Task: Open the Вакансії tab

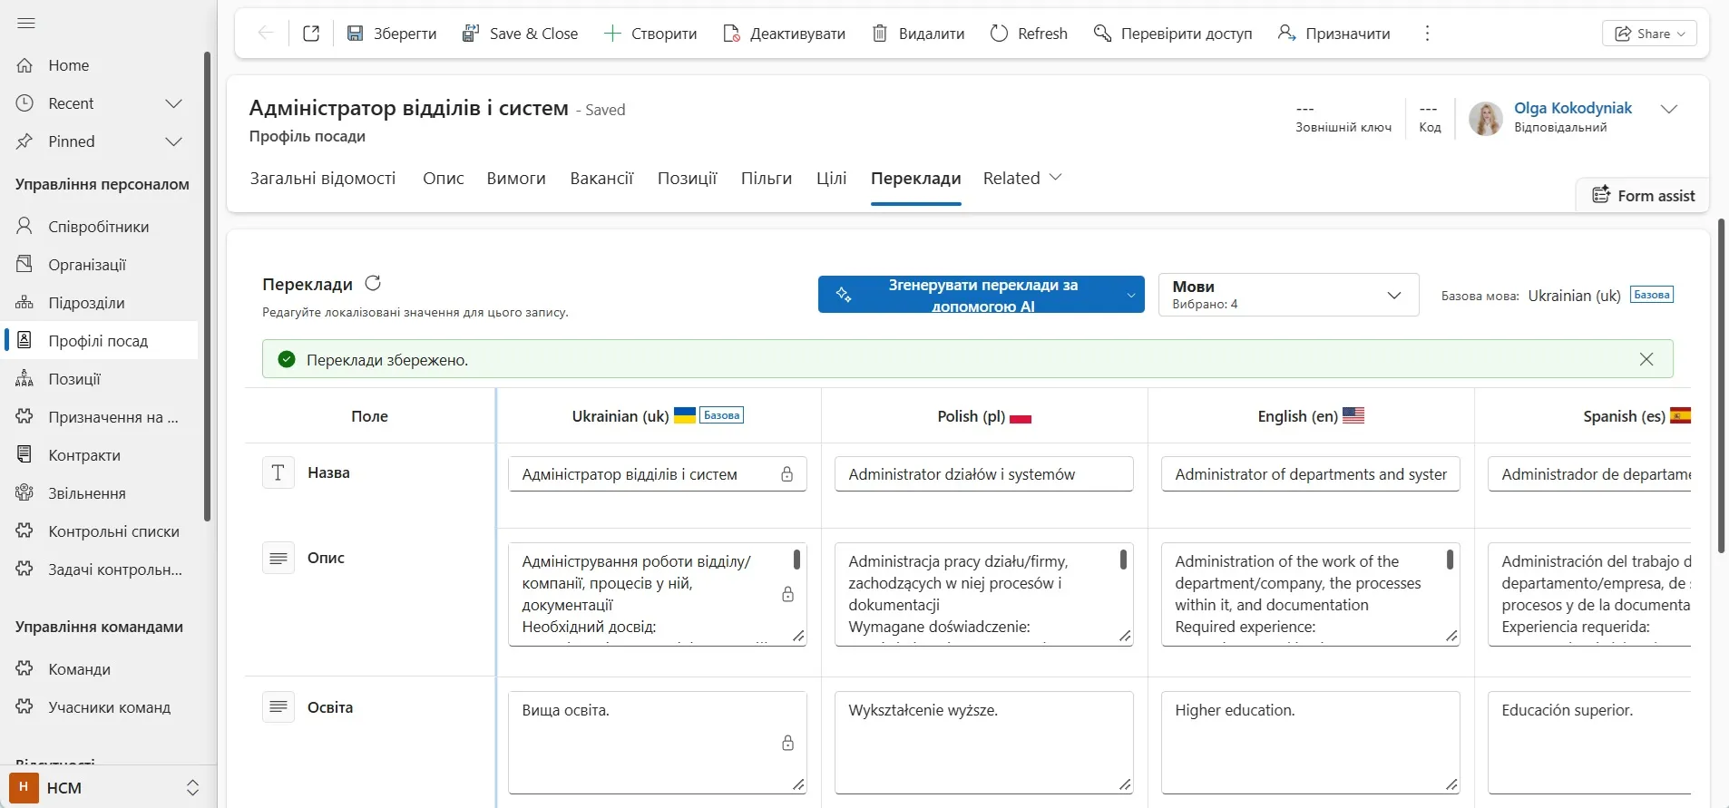Action: coord(601,179)
